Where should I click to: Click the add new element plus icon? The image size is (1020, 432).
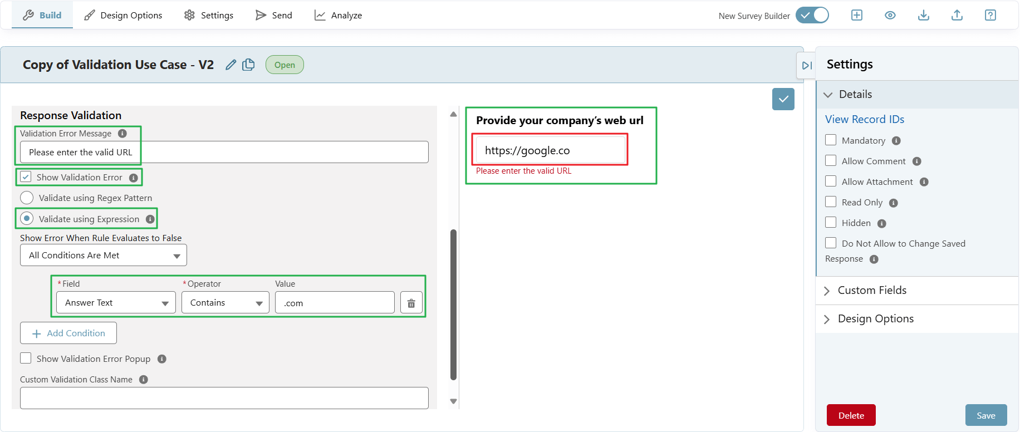(x=857, y=15)
